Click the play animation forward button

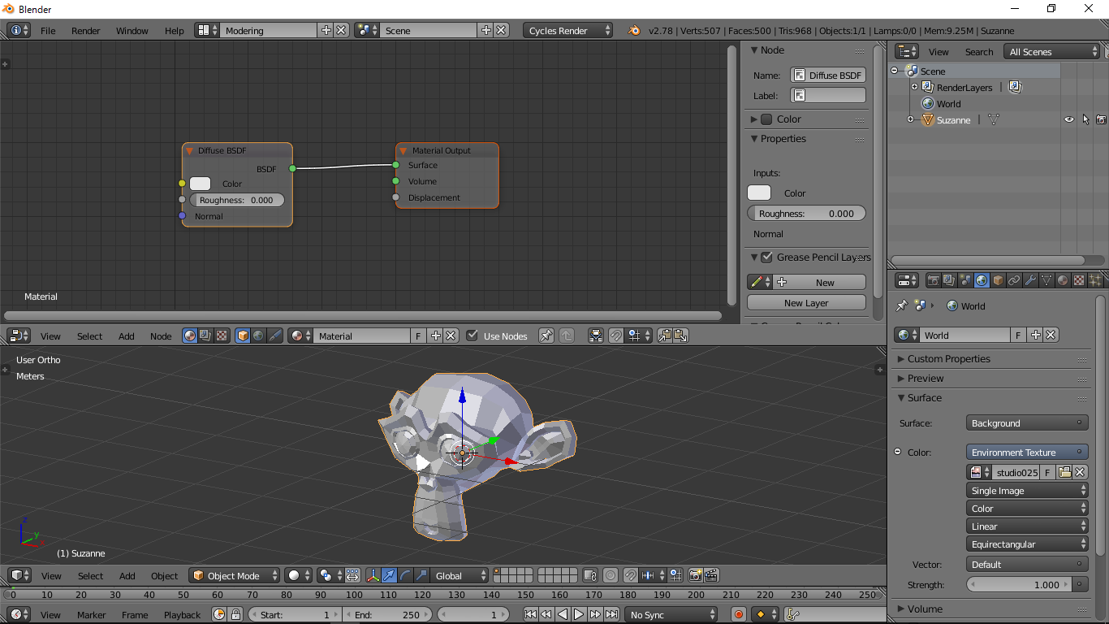coord(579,615)
